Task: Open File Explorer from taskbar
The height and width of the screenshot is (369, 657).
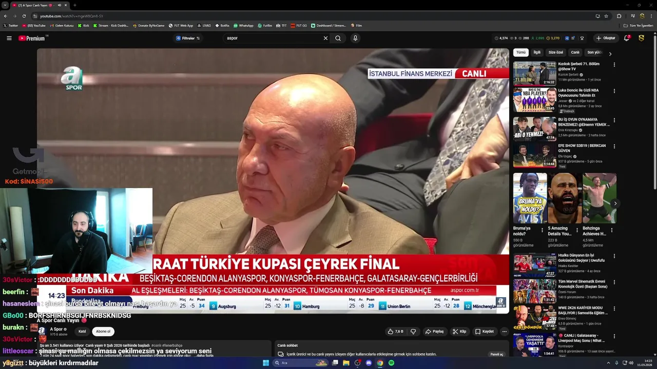Action: coord(346,363)
